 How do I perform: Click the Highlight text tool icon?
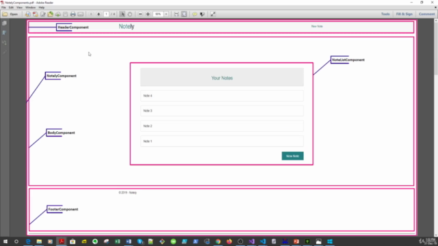[203, 14]
